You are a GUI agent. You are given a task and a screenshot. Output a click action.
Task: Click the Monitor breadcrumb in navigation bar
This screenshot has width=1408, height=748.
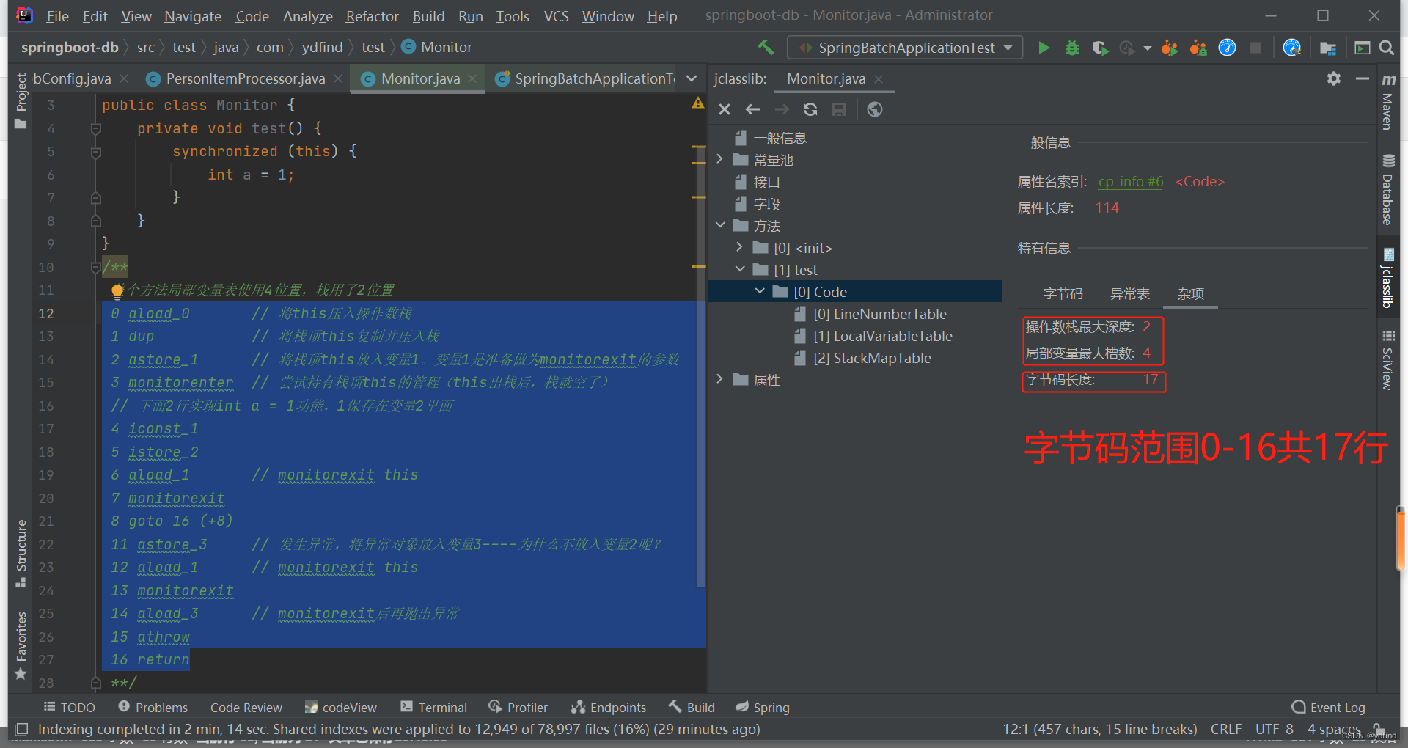[x=437, y=48]
